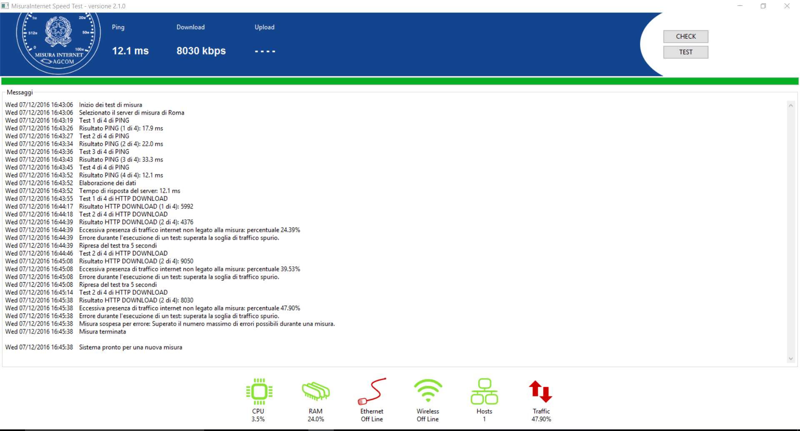
Task: Click the 8030 kbps download value
Action: click(201, 51)
